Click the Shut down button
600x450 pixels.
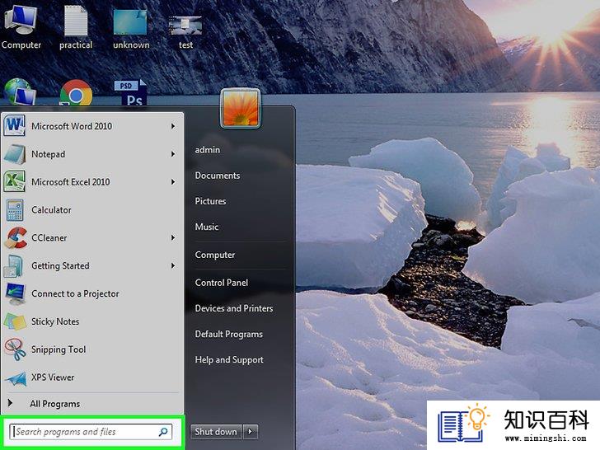(x=216, y=432)
